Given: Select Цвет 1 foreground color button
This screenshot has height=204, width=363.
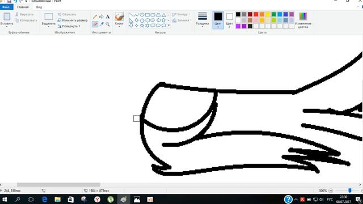Looking at the screenshot, I should (x=218, y=20).
